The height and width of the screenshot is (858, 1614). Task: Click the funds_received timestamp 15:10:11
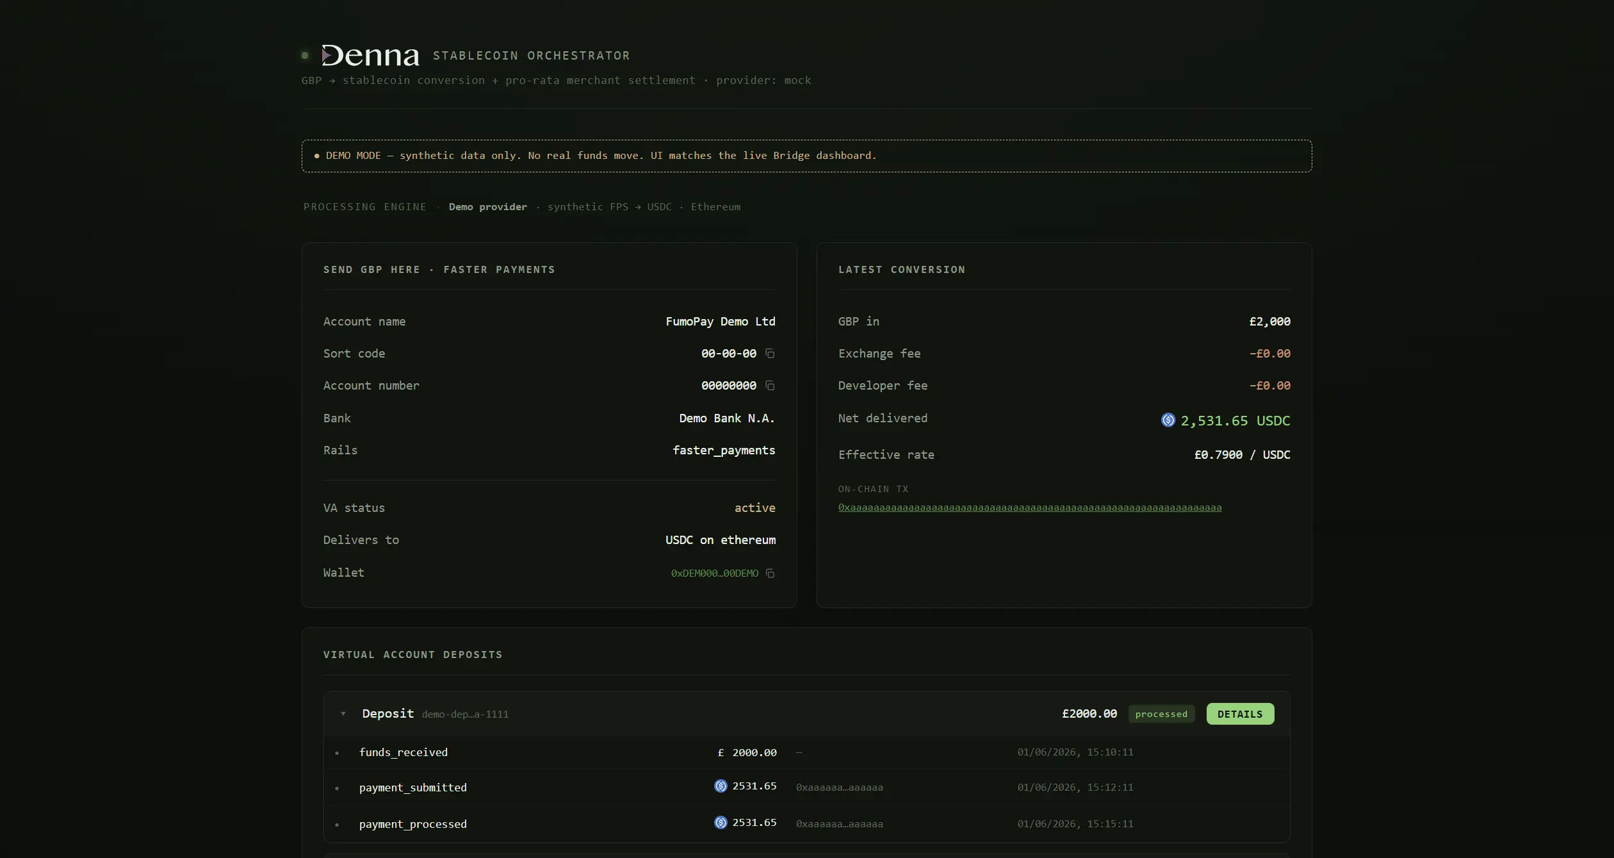coord(1075,752)
